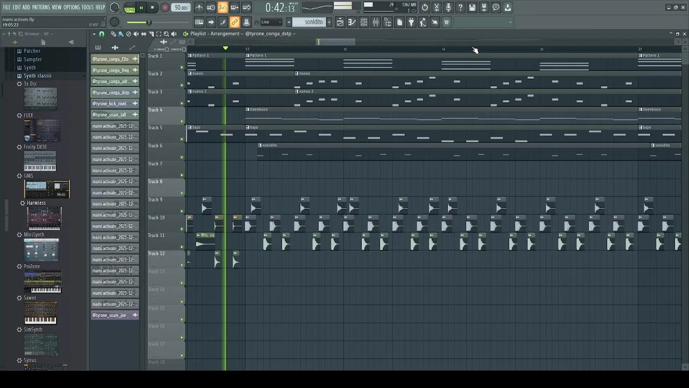Switch SONG/pattern playback mode
The width and height of the screenshot is (689, 388).
[x=130, y=8]
